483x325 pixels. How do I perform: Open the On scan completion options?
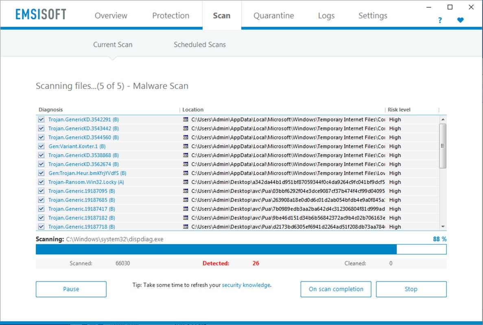click(x=336, y=289)
